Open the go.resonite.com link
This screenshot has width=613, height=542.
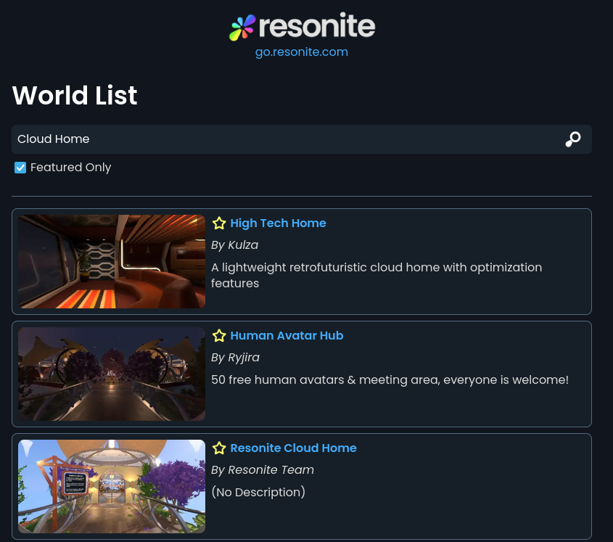tap(301, 52)
